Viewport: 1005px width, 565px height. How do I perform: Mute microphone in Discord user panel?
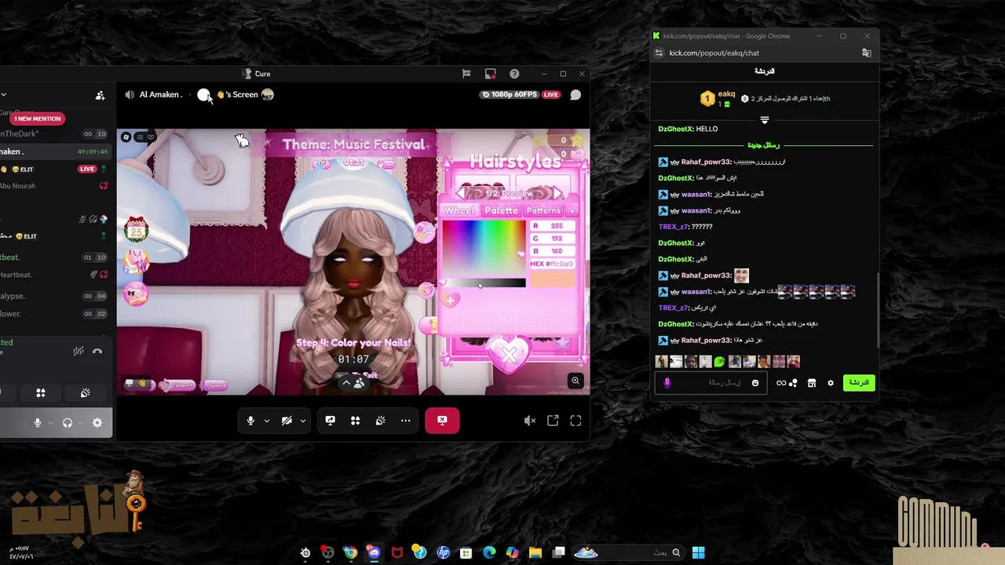pyautogui.click(x=37, y=423)
